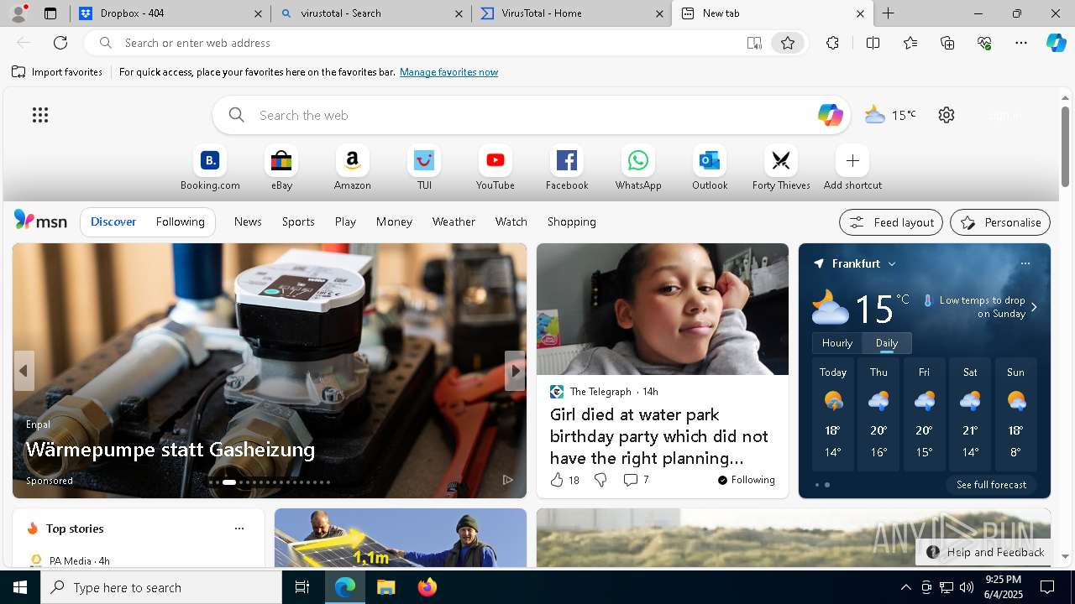1075x604 pixels.
Task: Open Windows Start menu
Action: pyautogui.click(x=20, y=587)
